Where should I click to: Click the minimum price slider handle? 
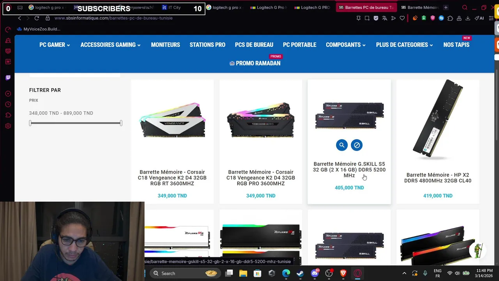[x=30, y=123]
